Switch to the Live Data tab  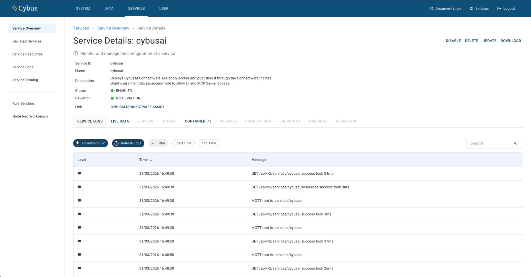coord(120,121)
